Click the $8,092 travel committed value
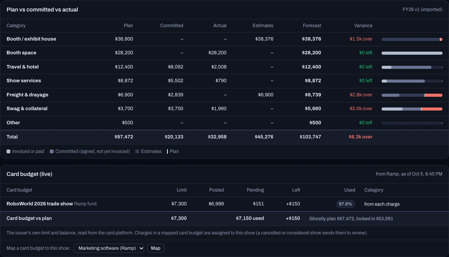Viewport: 449px width, 257px height. click(175, 67)
